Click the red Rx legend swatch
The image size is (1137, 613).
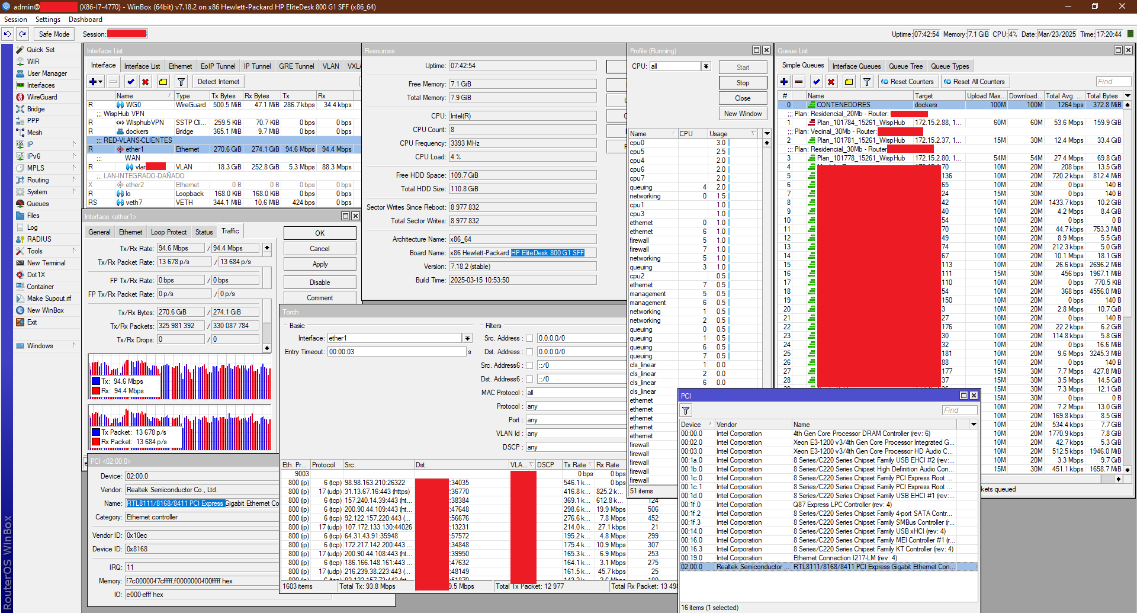95,391
